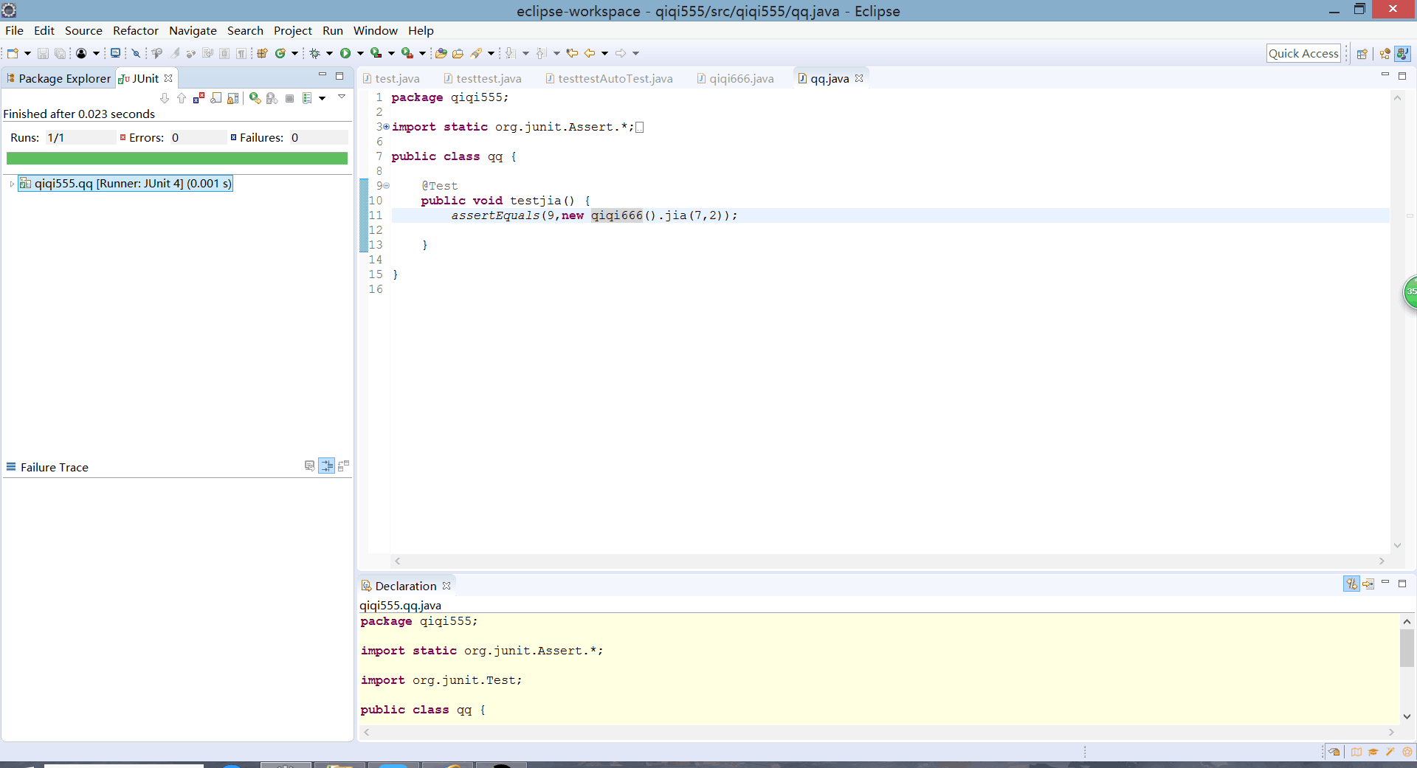1417x768 pixels.
Task: Toggle Show Stack Trace in Console icon
Action: click(309, 466)
